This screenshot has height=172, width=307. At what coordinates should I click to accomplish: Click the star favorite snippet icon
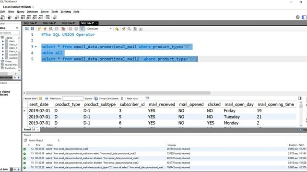tap(117, 29)
